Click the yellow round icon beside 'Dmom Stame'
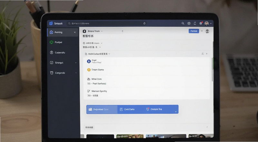 (x=89, y=70)
